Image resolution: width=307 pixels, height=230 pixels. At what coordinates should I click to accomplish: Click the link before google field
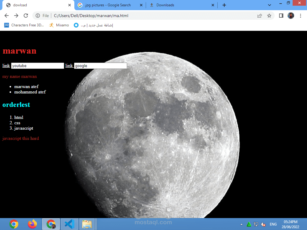click(69, 66)
